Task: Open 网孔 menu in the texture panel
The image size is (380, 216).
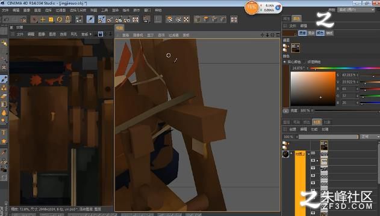Action: pos(73,34)
